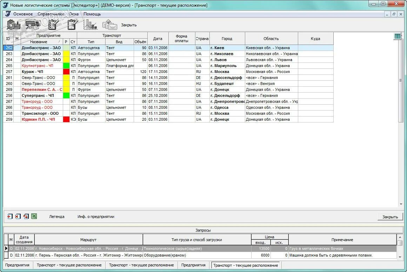The image size is (407, 272).
Task: Click the red status cell for Юдякин П.П. - ЧП
Action: tap(66, 119)
